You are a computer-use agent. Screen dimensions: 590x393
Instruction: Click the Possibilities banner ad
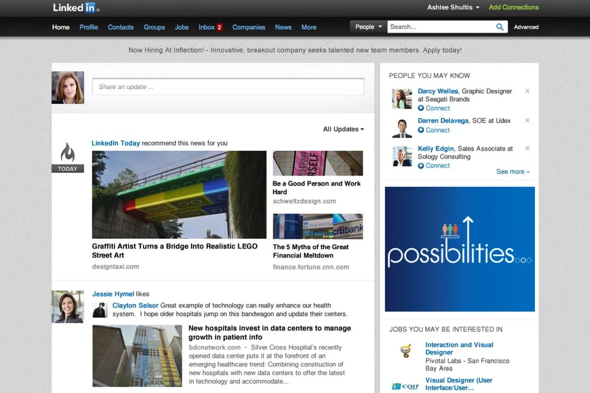tap(460, 249)
